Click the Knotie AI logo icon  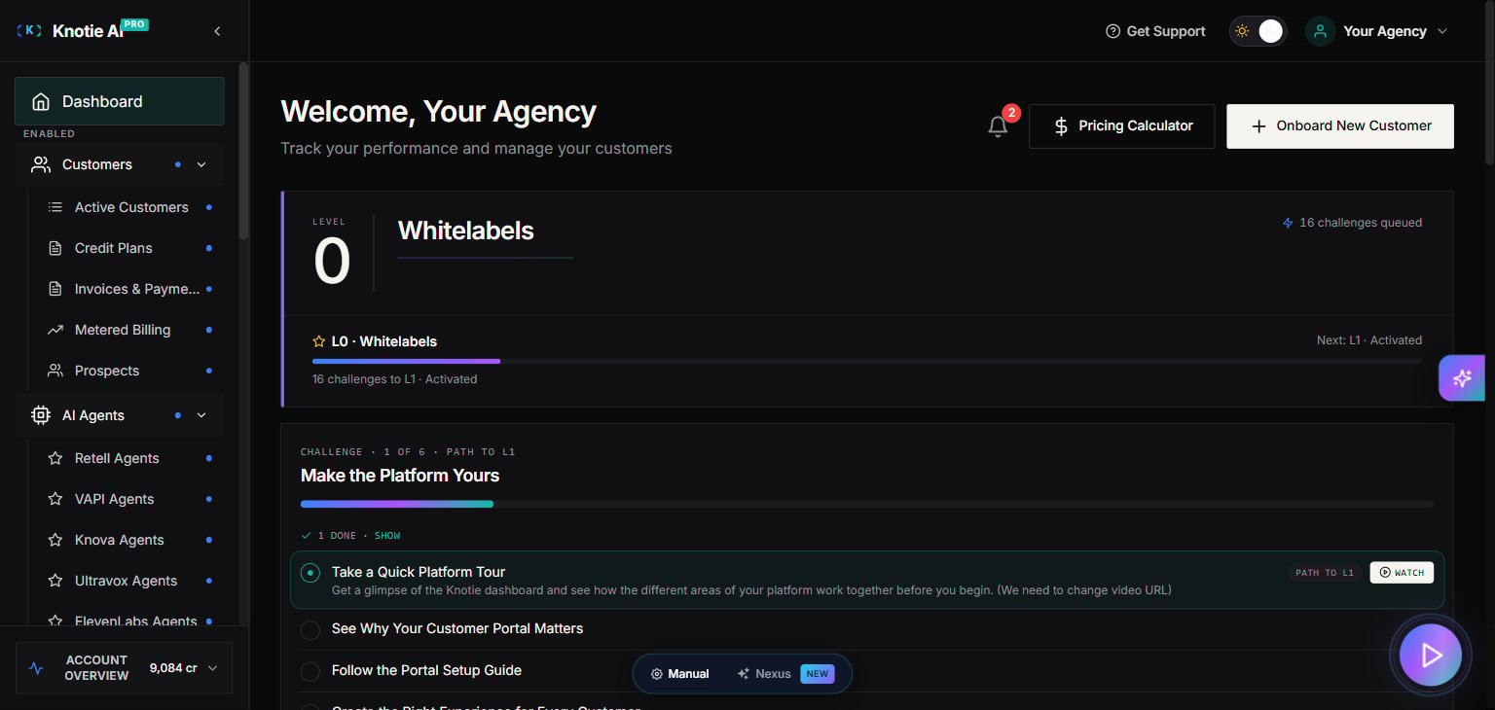[x=29, y=31]
